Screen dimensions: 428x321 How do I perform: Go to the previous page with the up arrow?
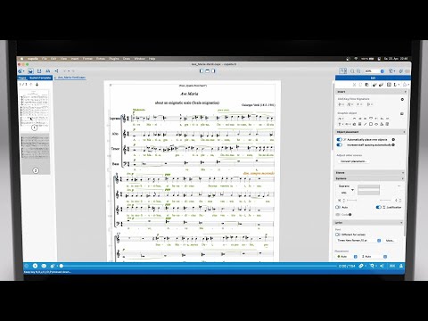[31, 85]
